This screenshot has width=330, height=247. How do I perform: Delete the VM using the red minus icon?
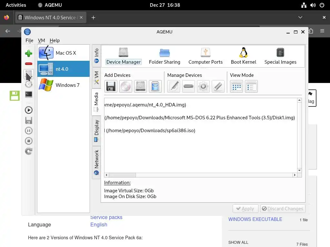coord(29,64)
